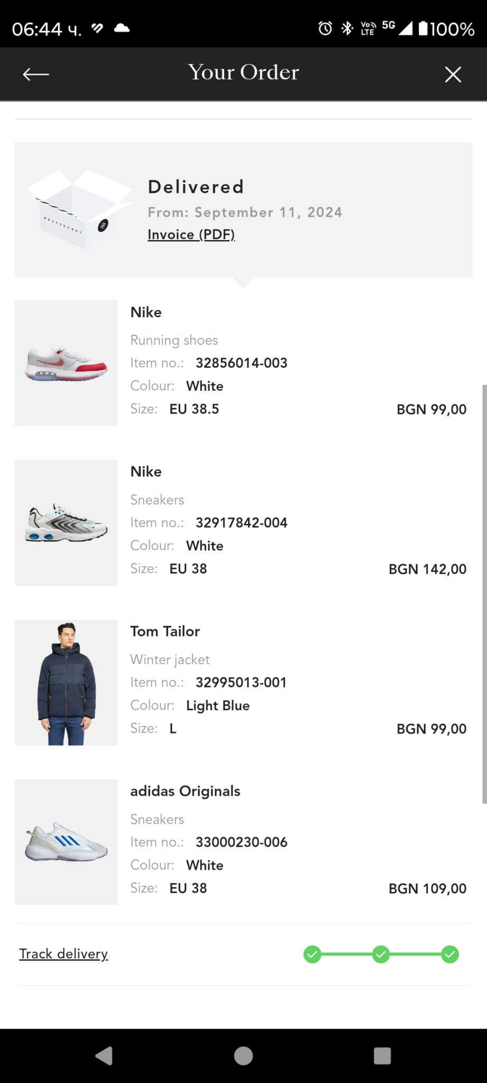Image resolution: width=487 pixels, height=1083 pixels.
Task: Open the red Nike running shoes thumbnail
Action: [x=66, y=363]
